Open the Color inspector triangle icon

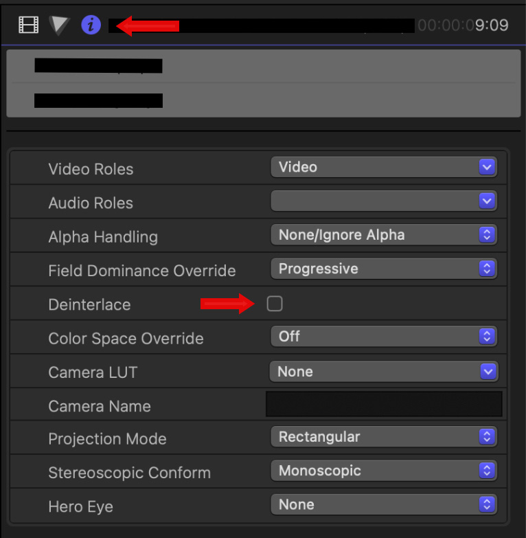tap(59, 25)
